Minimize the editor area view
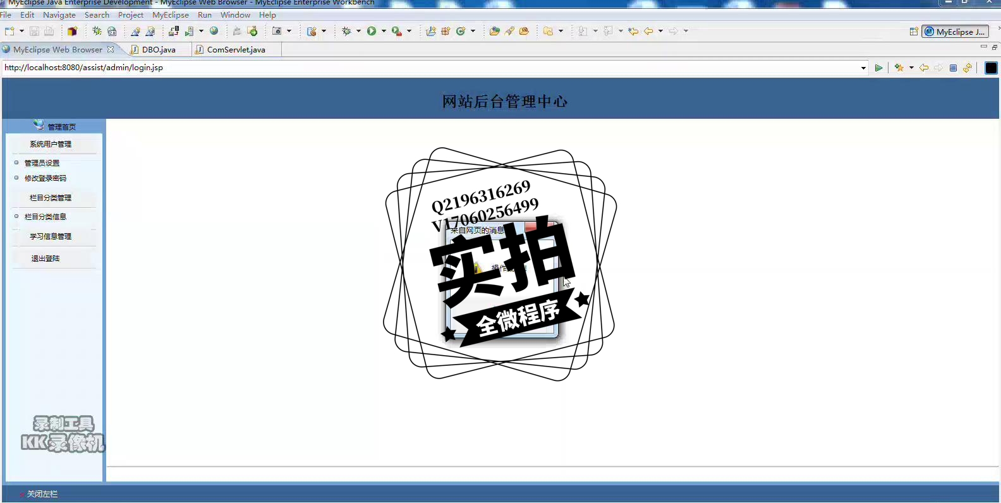The height and width of the screenshot is (503, 1001). click(983, 47)
